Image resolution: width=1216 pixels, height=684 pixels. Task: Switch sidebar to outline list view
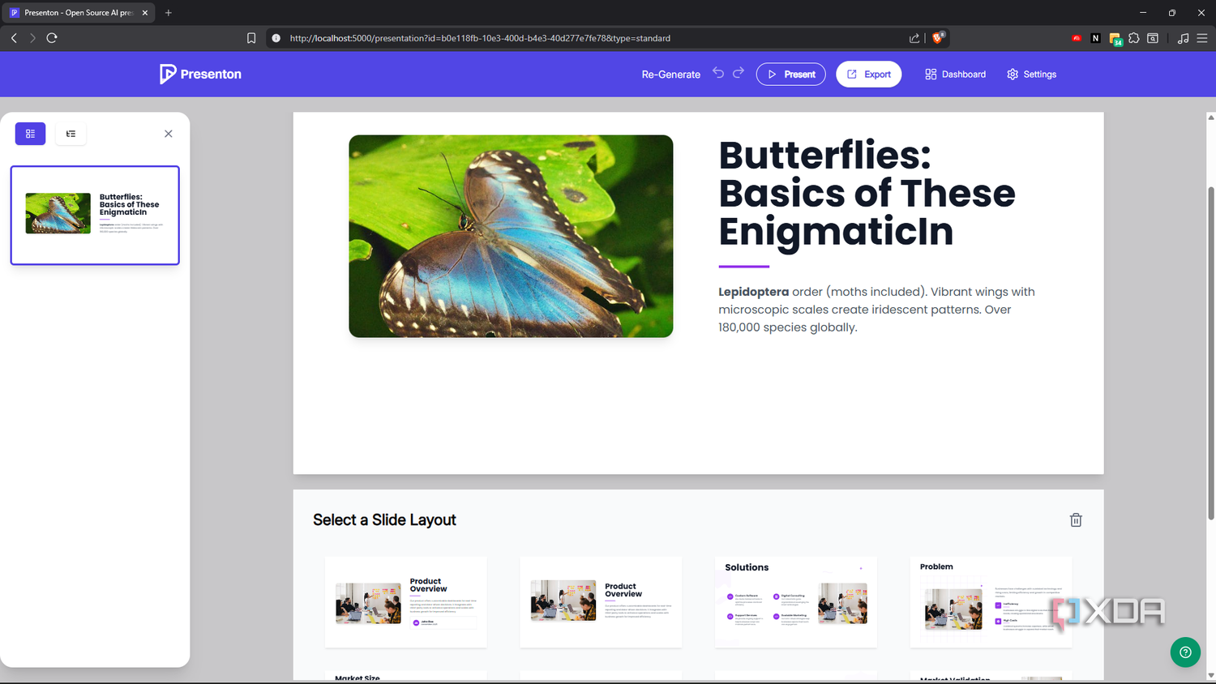[x=71, y=134]
